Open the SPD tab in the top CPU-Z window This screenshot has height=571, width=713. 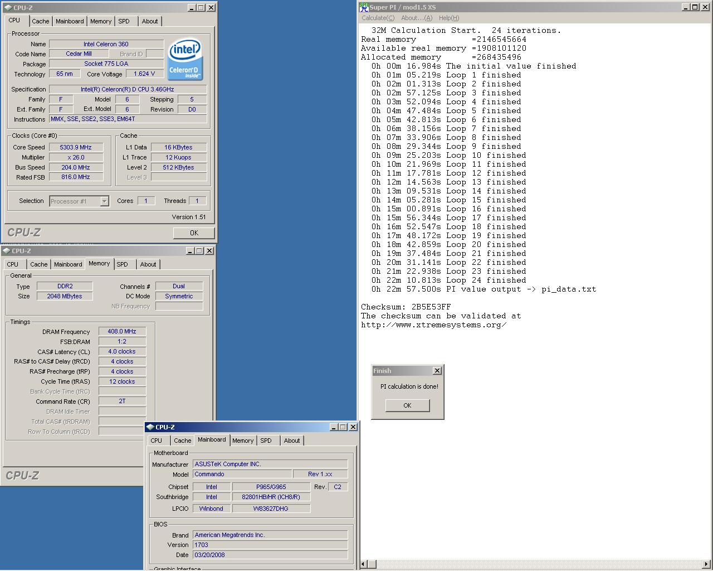[x=124, y=21]
